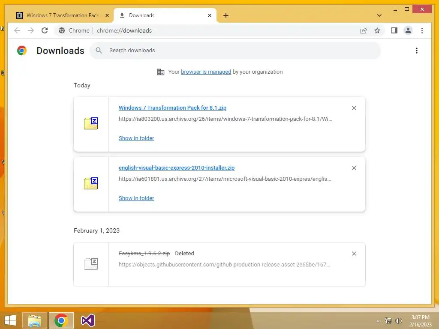439x329 pixels.
Task: Show Windows 7 Transformation Pack in folder
Action: [136, 138]
